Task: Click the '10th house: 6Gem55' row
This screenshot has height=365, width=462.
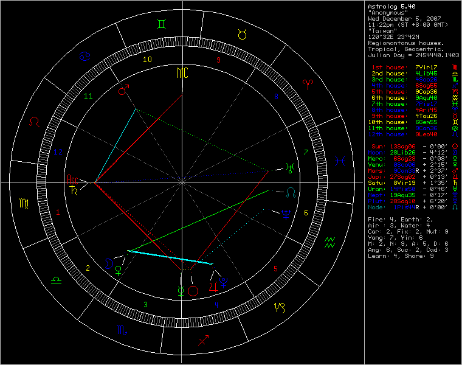Action: [413, 122]
